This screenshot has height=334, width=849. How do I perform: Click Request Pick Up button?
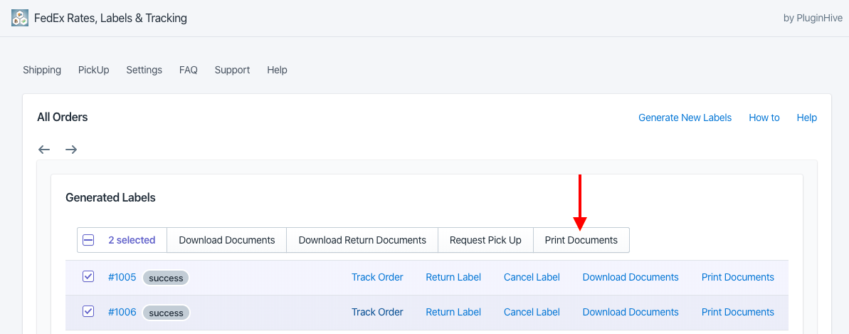[485, 240]
